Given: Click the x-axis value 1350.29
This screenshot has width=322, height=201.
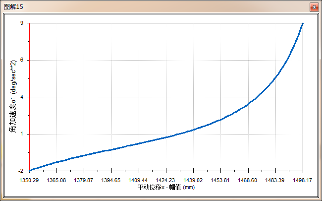Looking at the screenshot, I should click(29, 180).
